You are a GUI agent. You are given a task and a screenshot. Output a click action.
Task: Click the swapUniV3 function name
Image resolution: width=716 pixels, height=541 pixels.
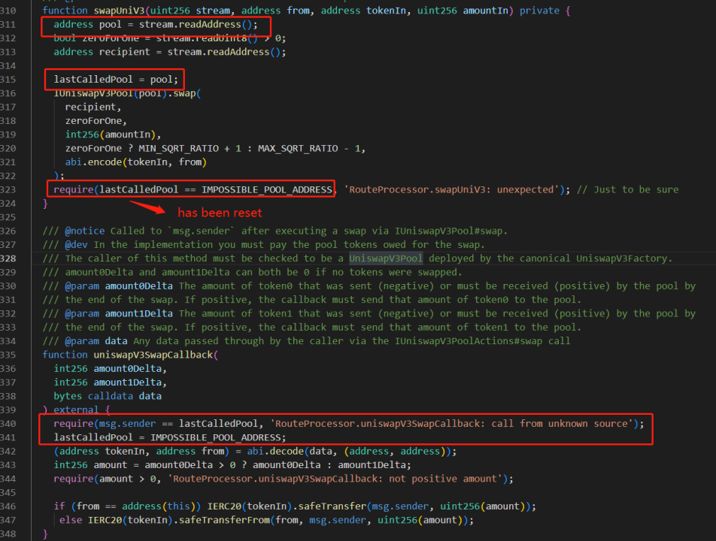(x=119, y=11)
